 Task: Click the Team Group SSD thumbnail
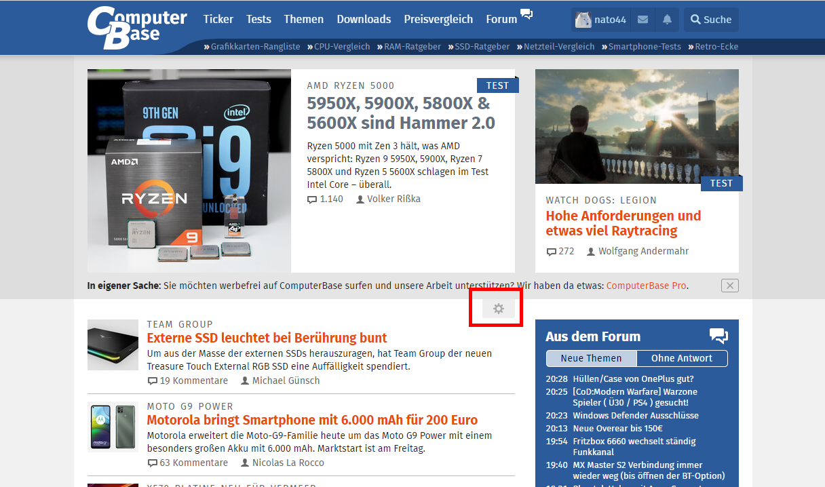[113, 345]
